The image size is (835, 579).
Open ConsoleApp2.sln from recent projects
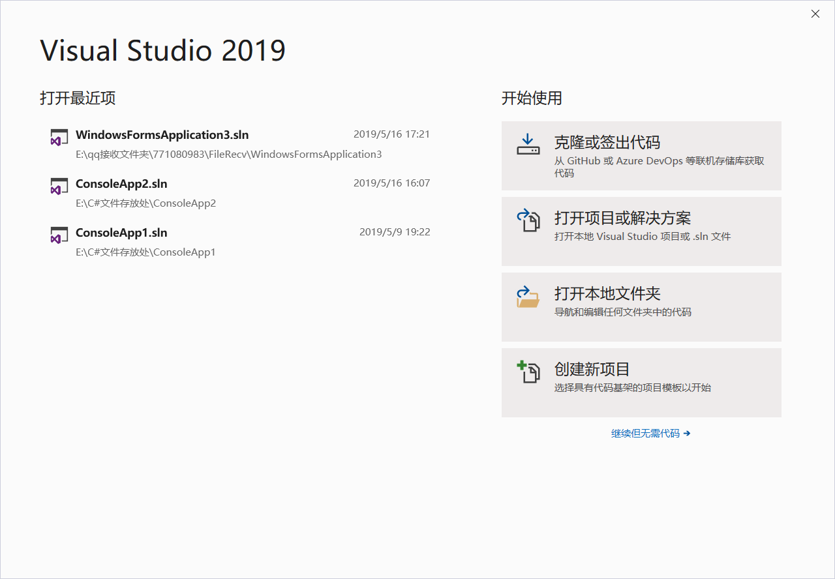121,183
